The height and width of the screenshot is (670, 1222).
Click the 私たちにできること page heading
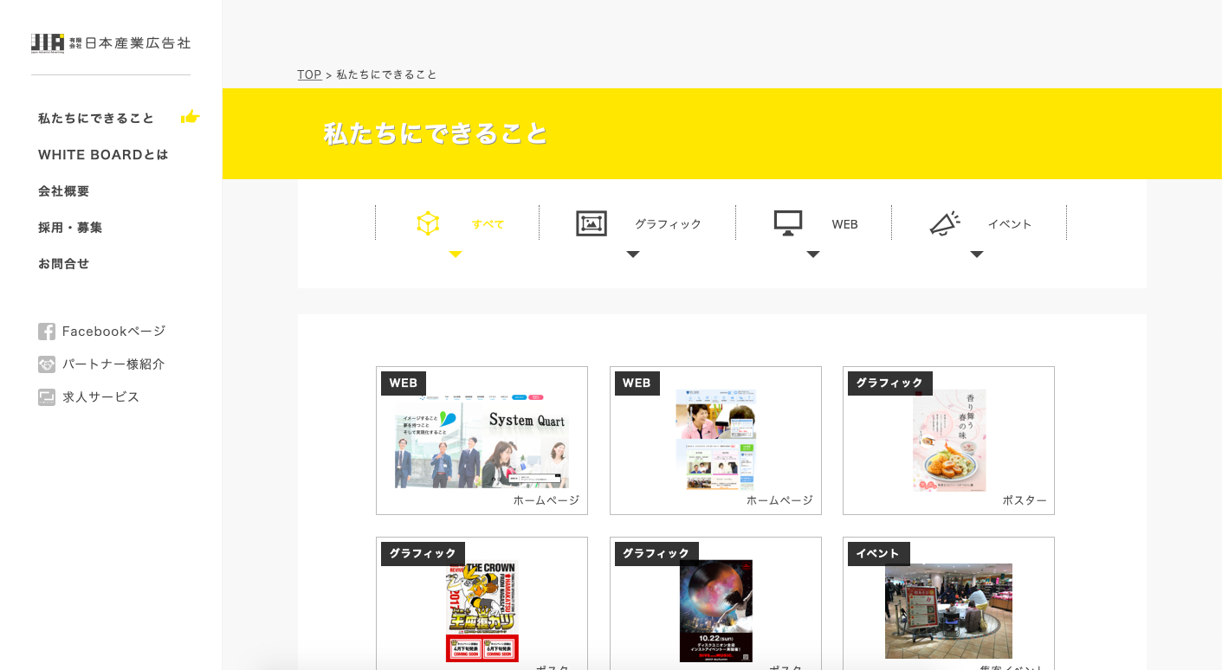436,133
